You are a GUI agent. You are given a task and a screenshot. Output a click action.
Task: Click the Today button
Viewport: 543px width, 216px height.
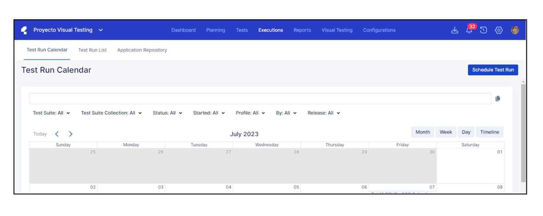pos(40,134)
